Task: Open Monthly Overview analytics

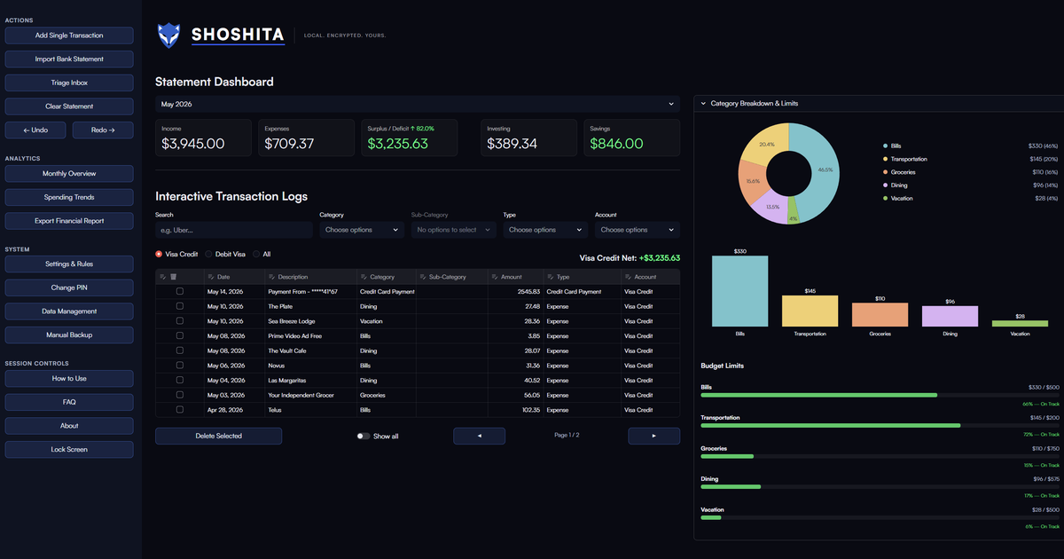Action: 69,174
